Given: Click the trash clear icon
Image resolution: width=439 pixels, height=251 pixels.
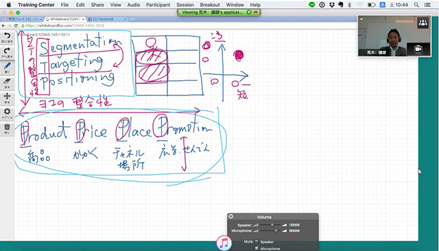Looking at the screenshot, I should 7,129.
